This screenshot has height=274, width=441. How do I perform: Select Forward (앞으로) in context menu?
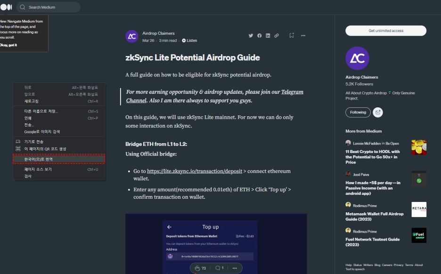pos(59,94)
